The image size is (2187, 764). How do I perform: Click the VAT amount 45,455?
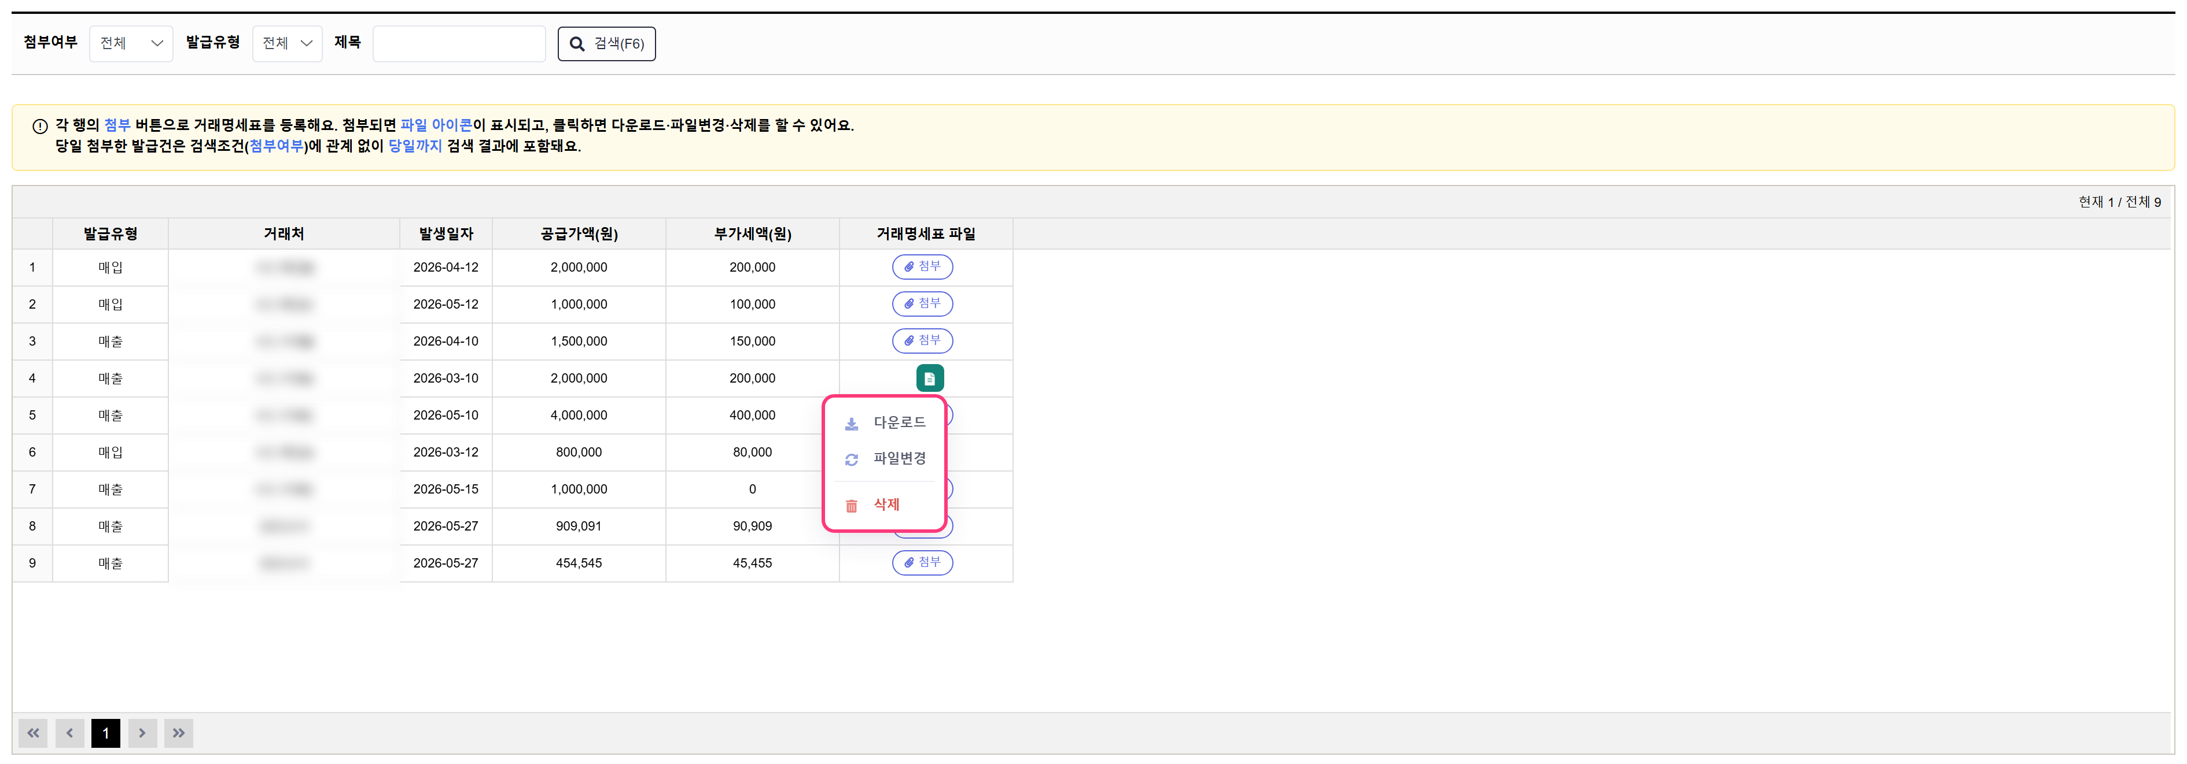click(x=752, y=563)
